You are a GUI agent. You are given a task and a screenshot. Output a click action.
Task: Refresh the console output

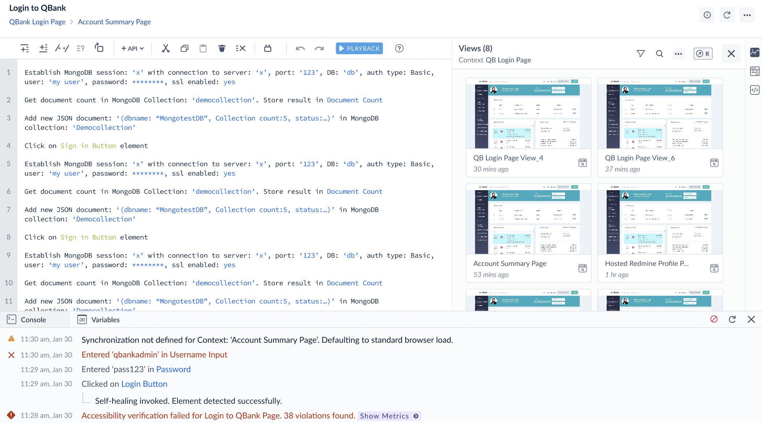tap(732, 319)
